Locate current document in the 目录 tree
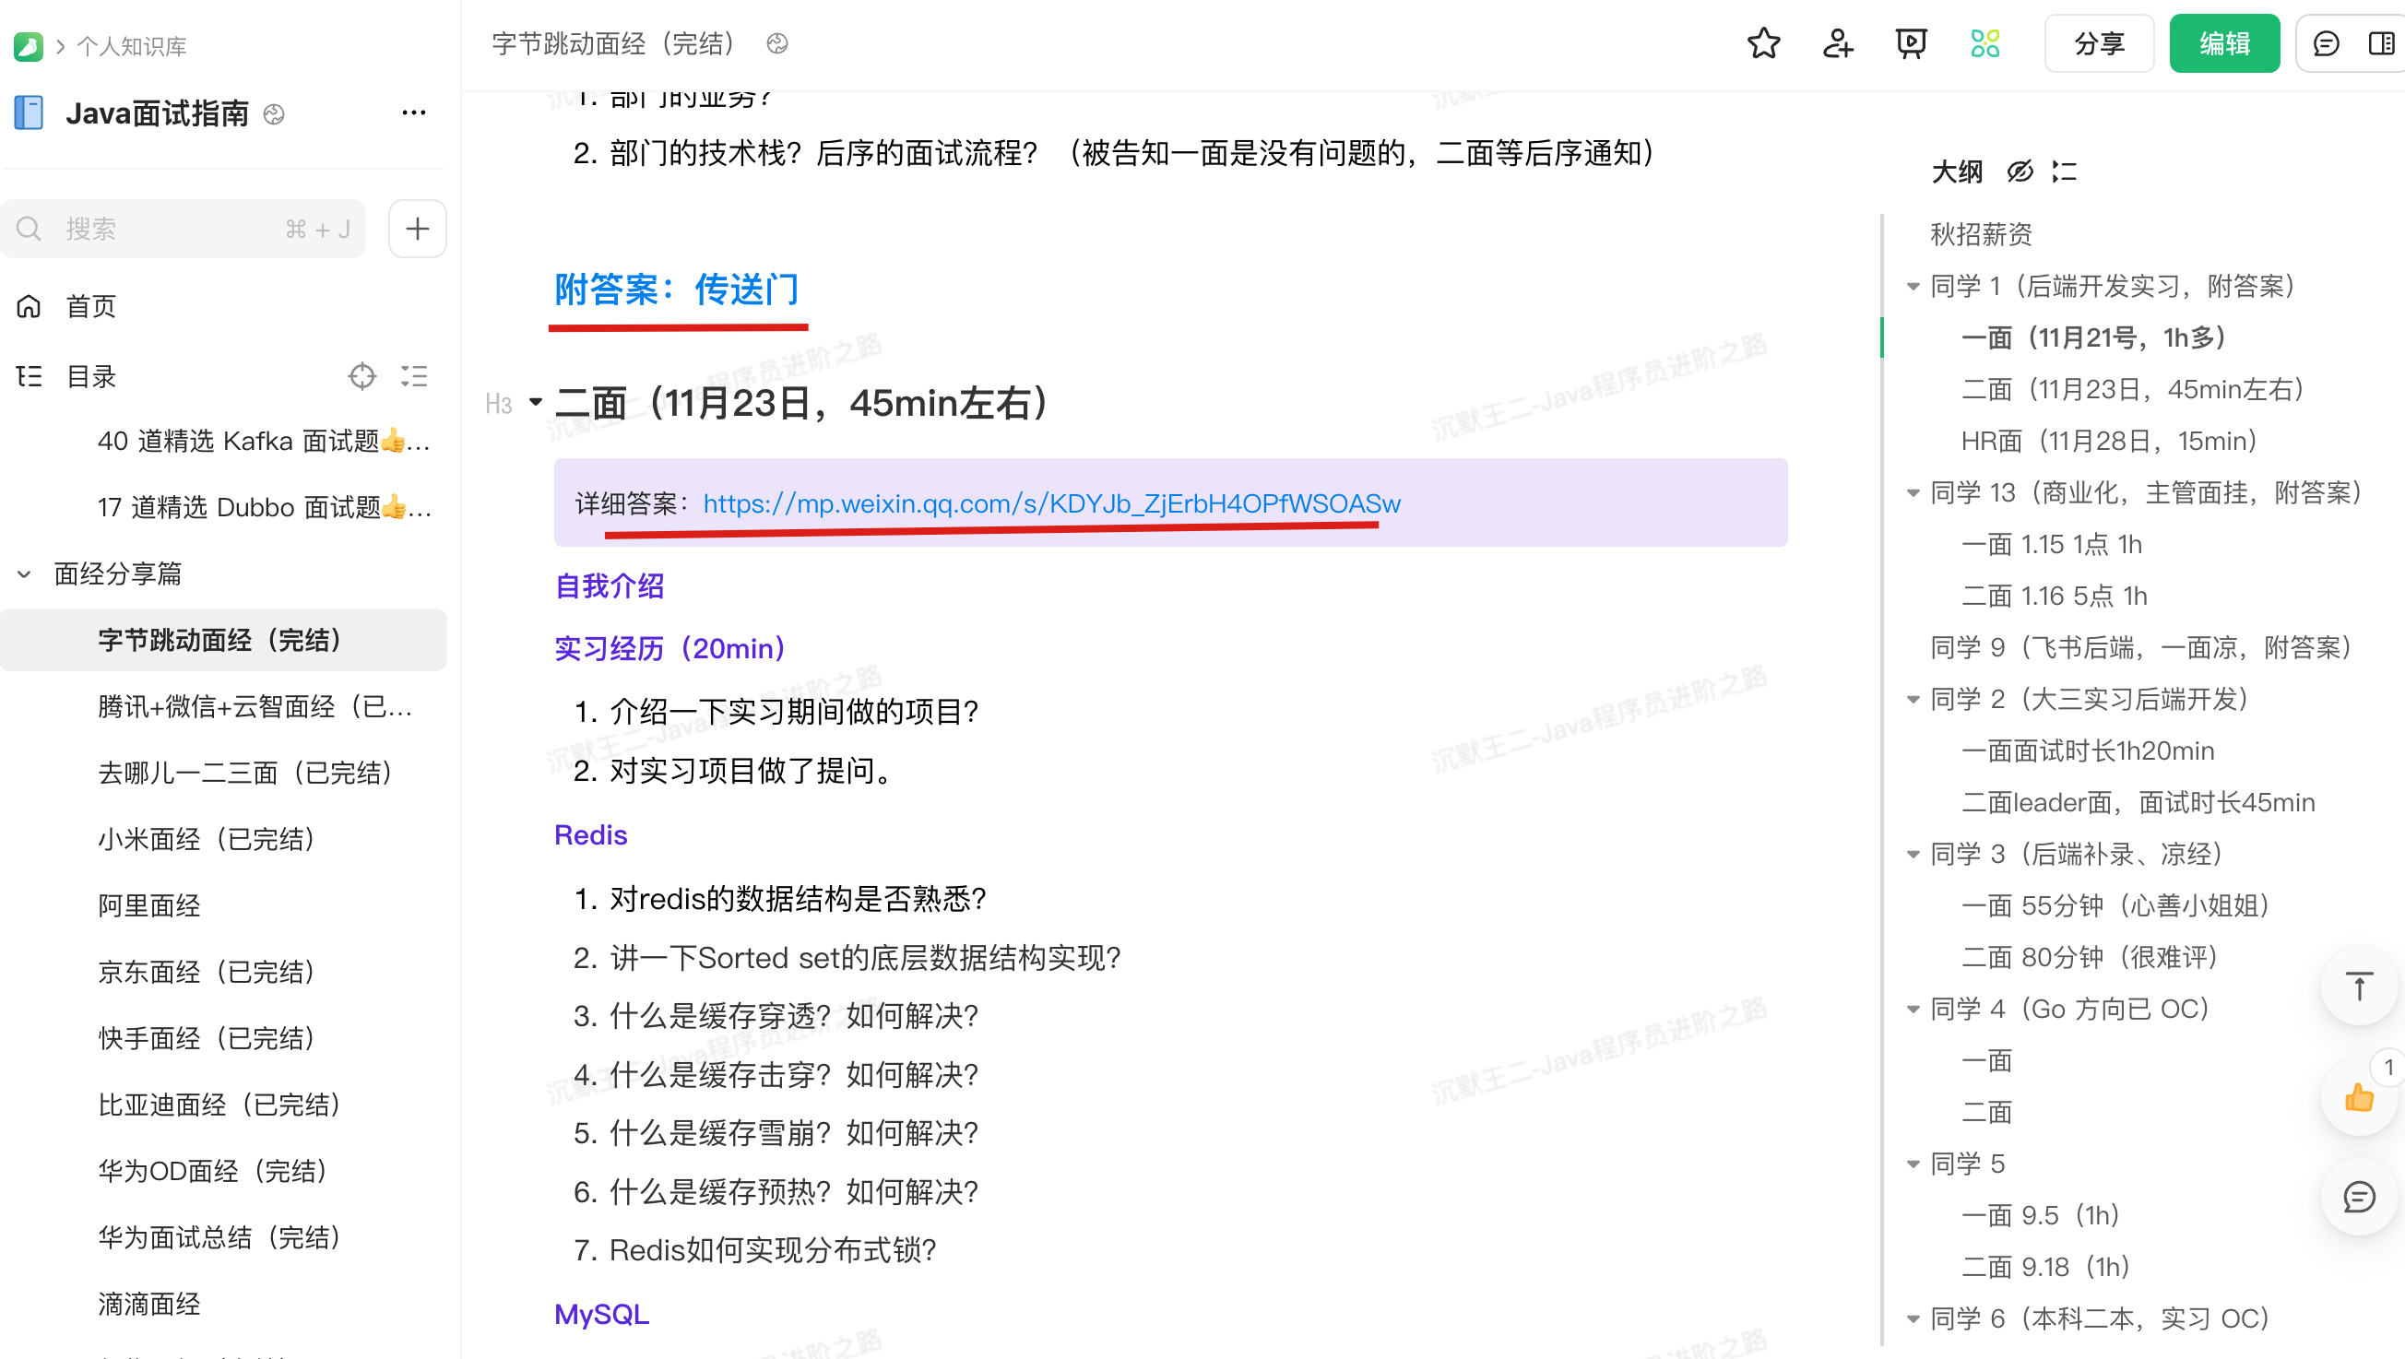Screen dimensions: 2405x1359 pyautogui.click(x=363, y=376)
